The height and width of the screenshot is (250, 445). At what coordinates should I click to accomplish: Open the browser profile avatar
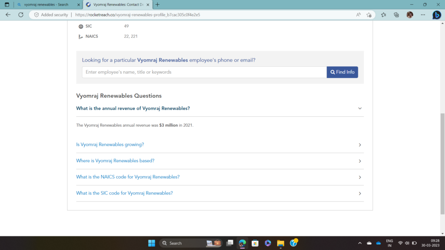pyautogui.click(x=409, y=15)
